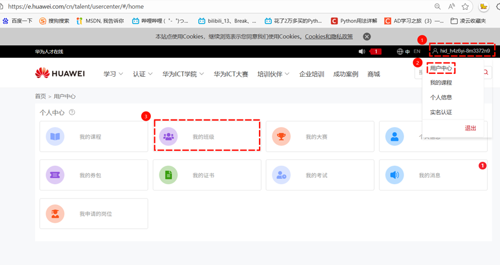Click the 我的消息 card label text
The image size is (500, 265).
pos(429,175)
